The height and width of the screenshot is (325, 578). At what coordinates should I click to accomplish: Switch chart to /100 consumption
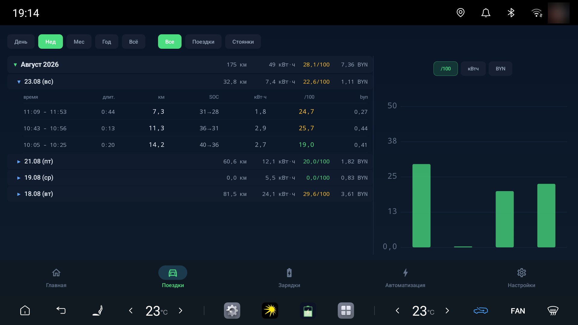(446, 69)
